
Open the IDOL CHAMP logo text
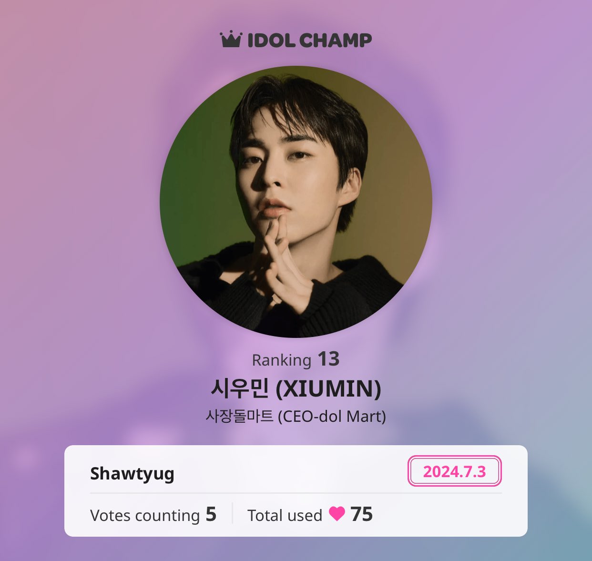coord(309,41)
